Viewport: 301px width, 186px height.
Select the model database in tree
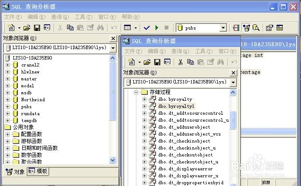click(x=27, y=86)
